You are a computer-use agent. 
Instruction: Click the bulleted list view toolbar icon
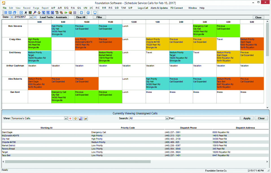(x=6, y=13)
